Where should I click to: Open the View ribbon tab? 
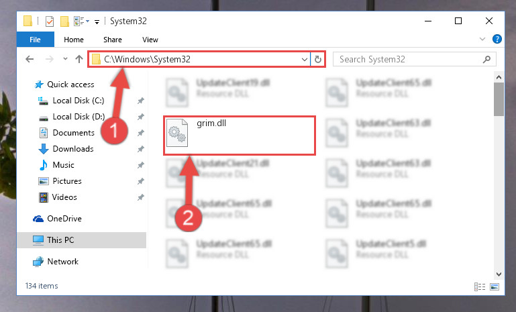[x=150, y=40]
